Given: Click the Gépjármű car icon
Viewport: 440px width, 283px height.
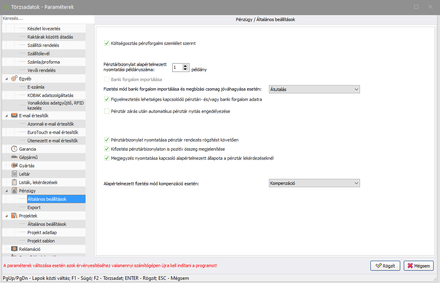Looking at the screenshot, I should (14, 157).
